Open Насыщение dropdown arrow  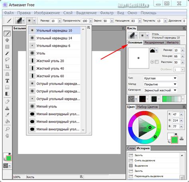[140, 21]
